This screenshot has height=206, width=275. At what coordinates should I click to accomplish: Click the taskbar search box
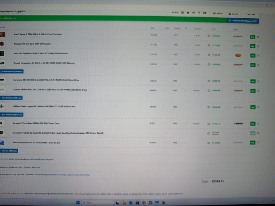(x=97, y=203)
